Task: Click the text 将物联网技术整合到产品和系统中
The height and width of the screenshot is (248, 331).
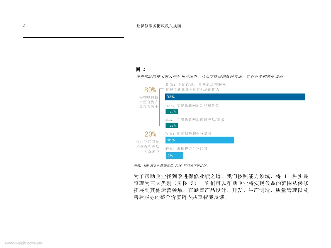Action: [149, 102]
